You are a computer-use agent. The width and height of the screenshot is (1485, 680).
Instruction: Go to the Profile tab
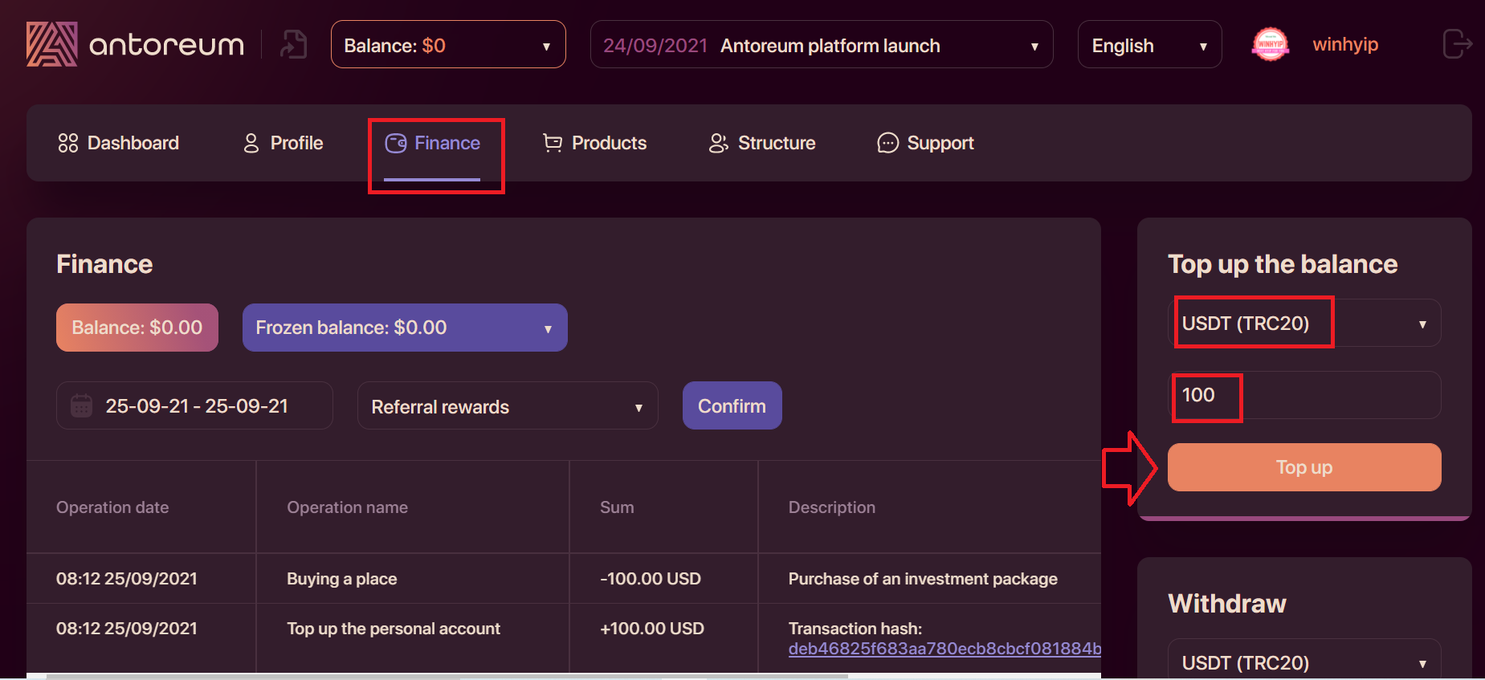point(284,143)
